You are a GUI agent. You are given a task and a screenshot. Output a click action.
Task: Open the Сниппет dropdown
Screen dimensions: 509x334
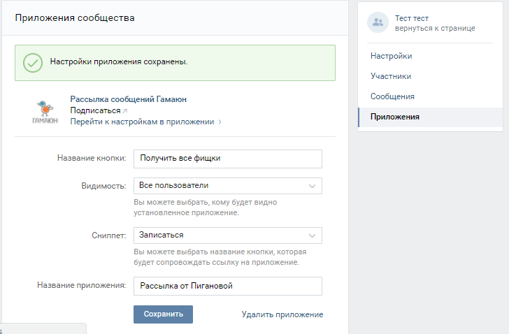point(228,235)
